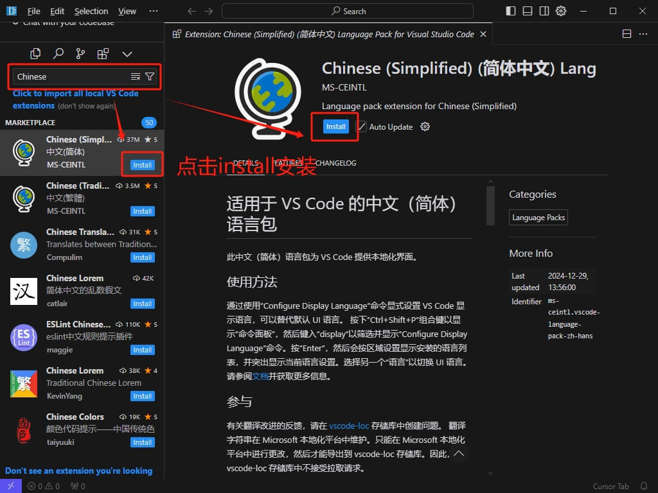This screenshot has width=658, height=493.
Task: Toggle AI pane layout icon
Action: point(544,11)
